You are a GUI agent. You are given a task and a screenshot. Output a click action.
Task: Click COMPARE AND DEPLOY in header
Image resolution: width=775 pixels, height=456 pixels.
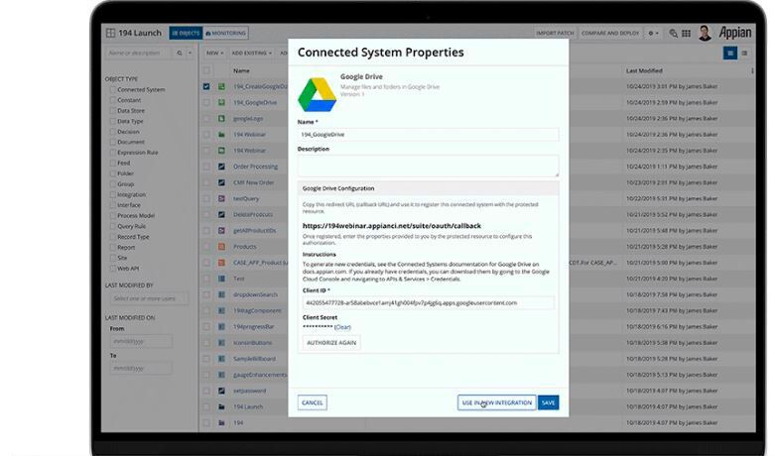click(610, 33)
